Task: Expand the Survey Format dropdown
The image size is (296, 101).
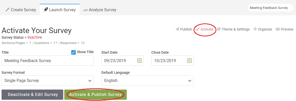Action: tap(48, 81)
